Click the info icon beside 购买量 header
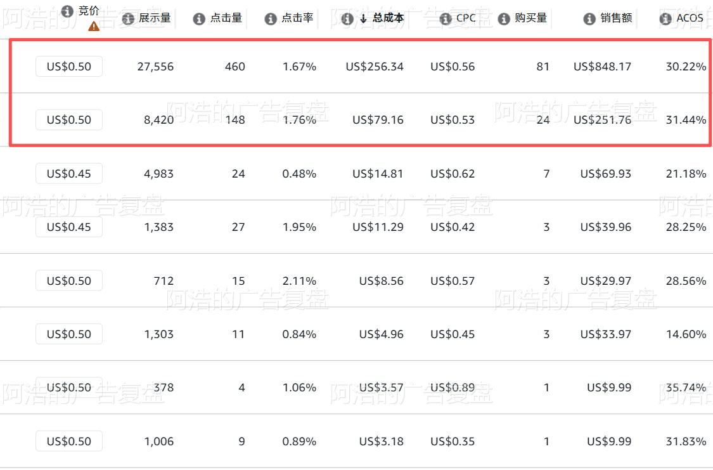The image size is (713, 470). tap(504, 18)
